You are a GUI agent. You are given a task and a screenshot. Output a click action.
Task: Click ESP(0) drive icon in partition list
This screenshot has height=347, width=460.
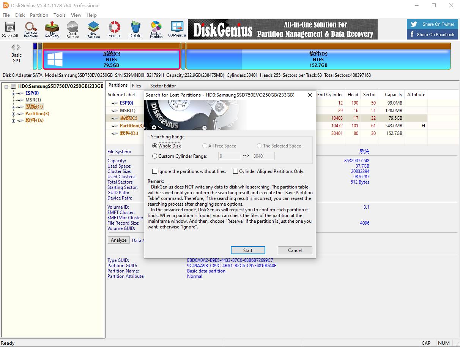[114, 103]
